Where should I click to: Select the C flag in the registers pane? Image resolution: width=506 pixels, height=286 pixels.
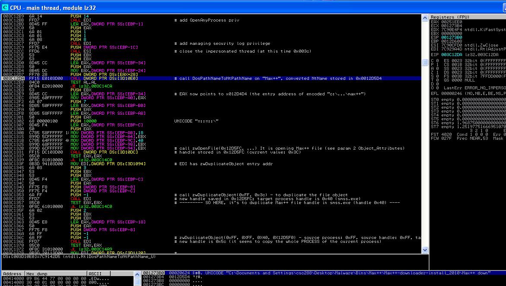(x=434, y=60)
